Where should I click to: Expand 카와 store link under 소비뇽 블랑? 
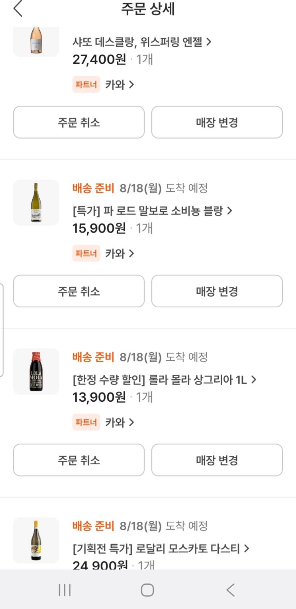[x=120, y=253]
